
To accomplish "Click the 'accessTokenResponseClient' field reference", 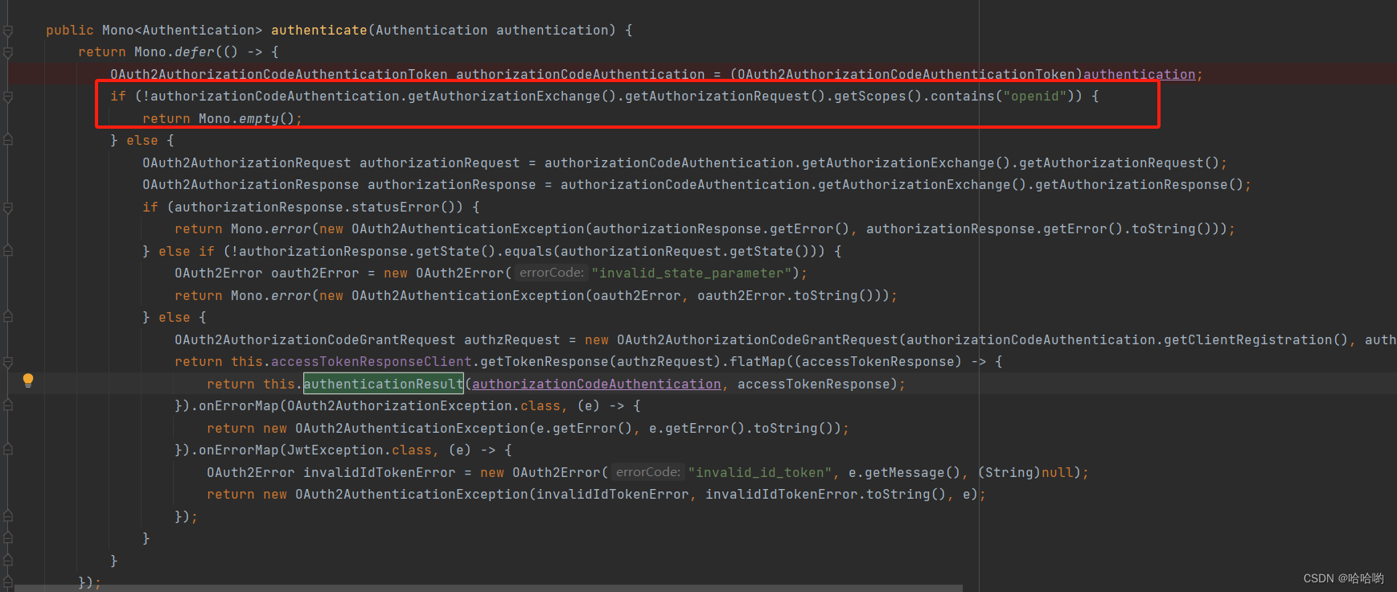I will tap(371, 362).
